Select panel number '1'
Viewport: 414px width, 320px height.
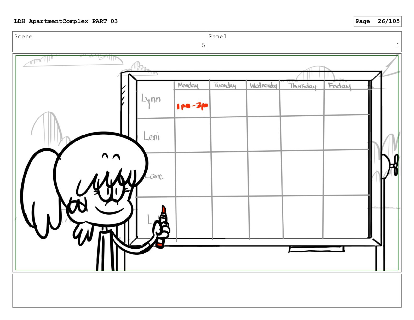pos(398,45)
